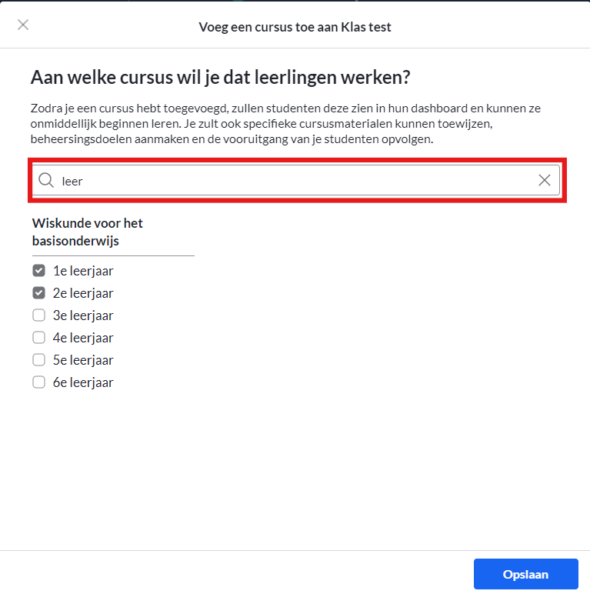Screen dimensions: 590x594
Task: Click the '5e leerjaar' label text
Action: pos(83,360)
